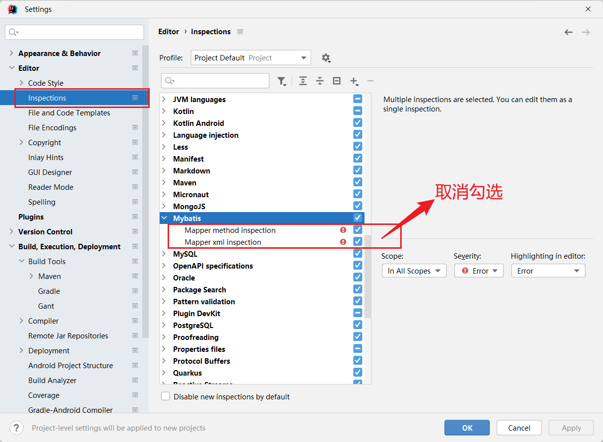Expand the Maven inspections group

point(164,183)
